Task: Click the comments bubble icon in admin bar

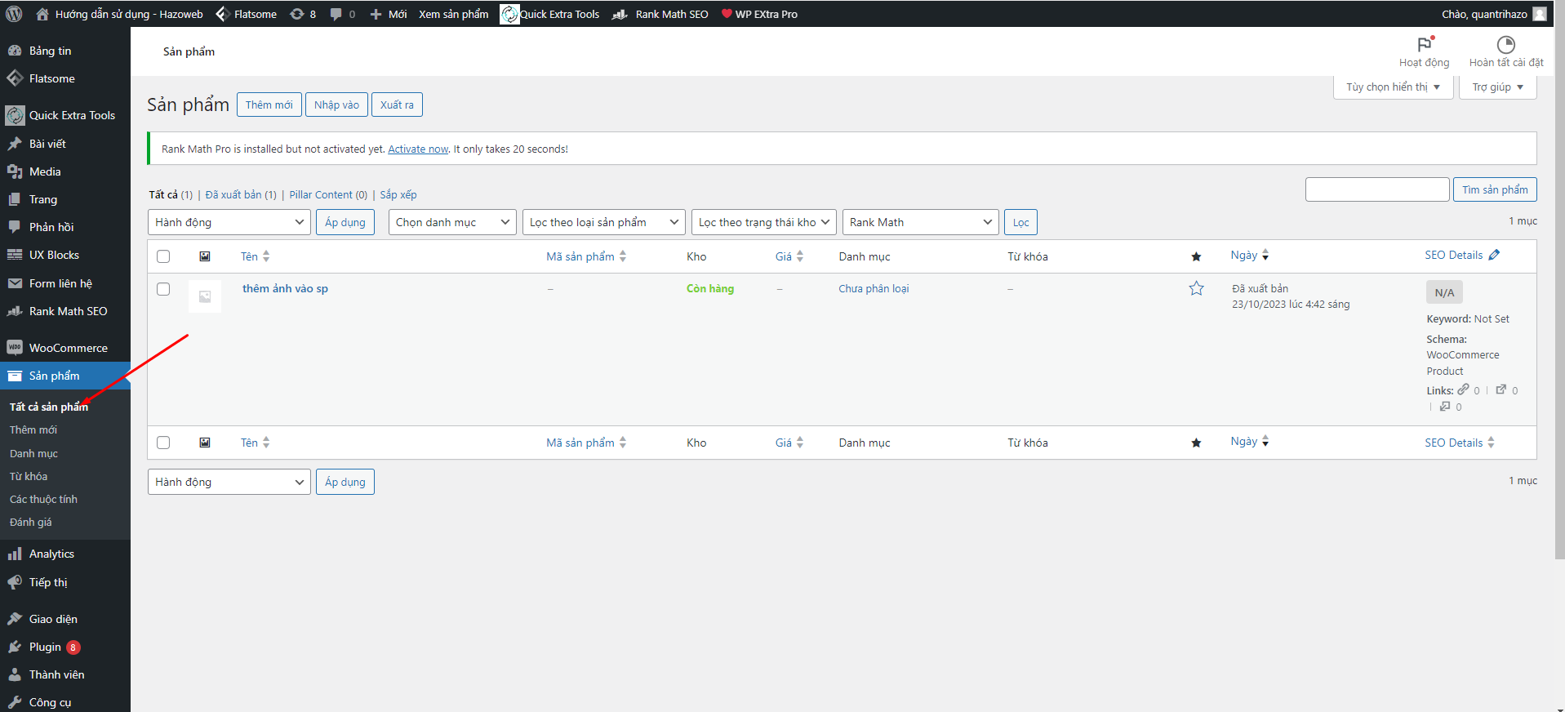Action: coord(342,14)
